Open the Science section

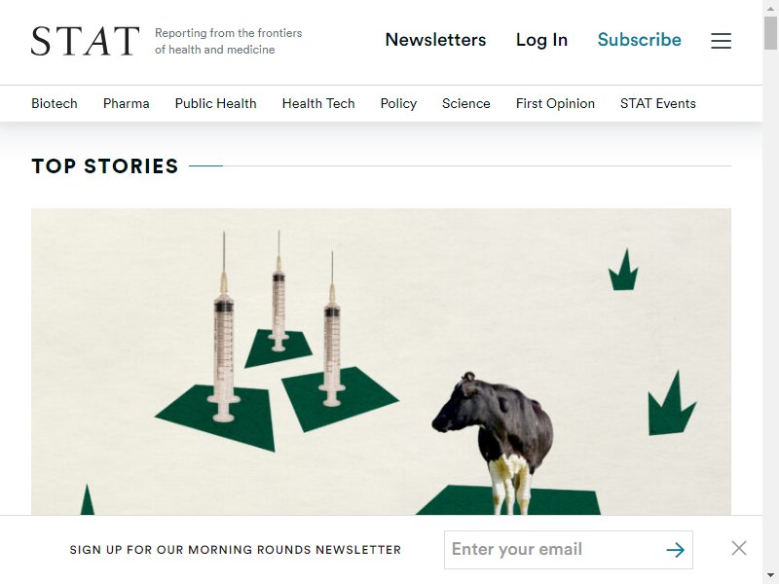(466, 103)
